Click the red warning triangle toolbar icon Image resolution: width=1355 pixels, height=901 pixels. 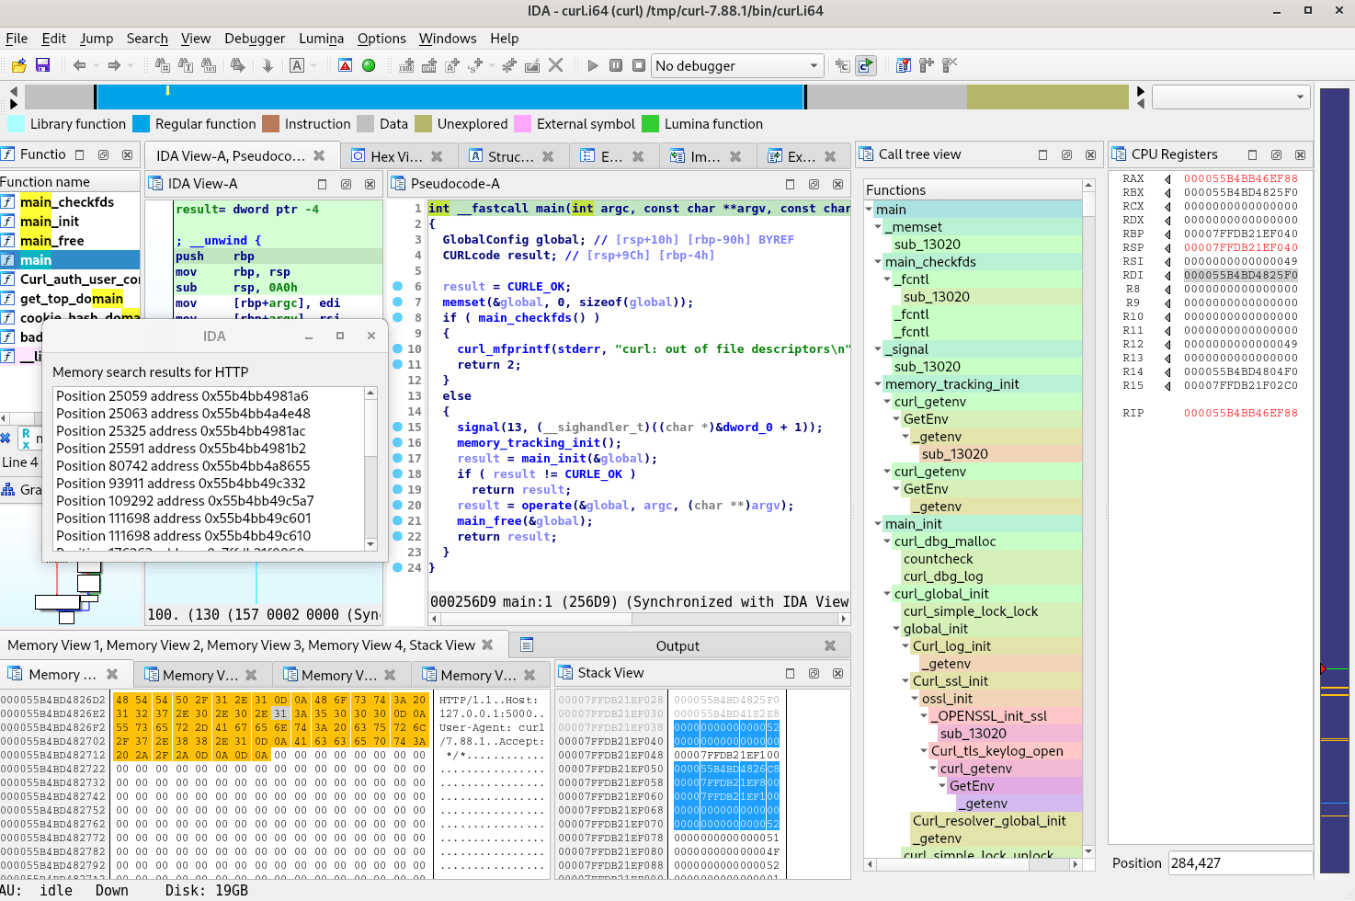point(345,65)
